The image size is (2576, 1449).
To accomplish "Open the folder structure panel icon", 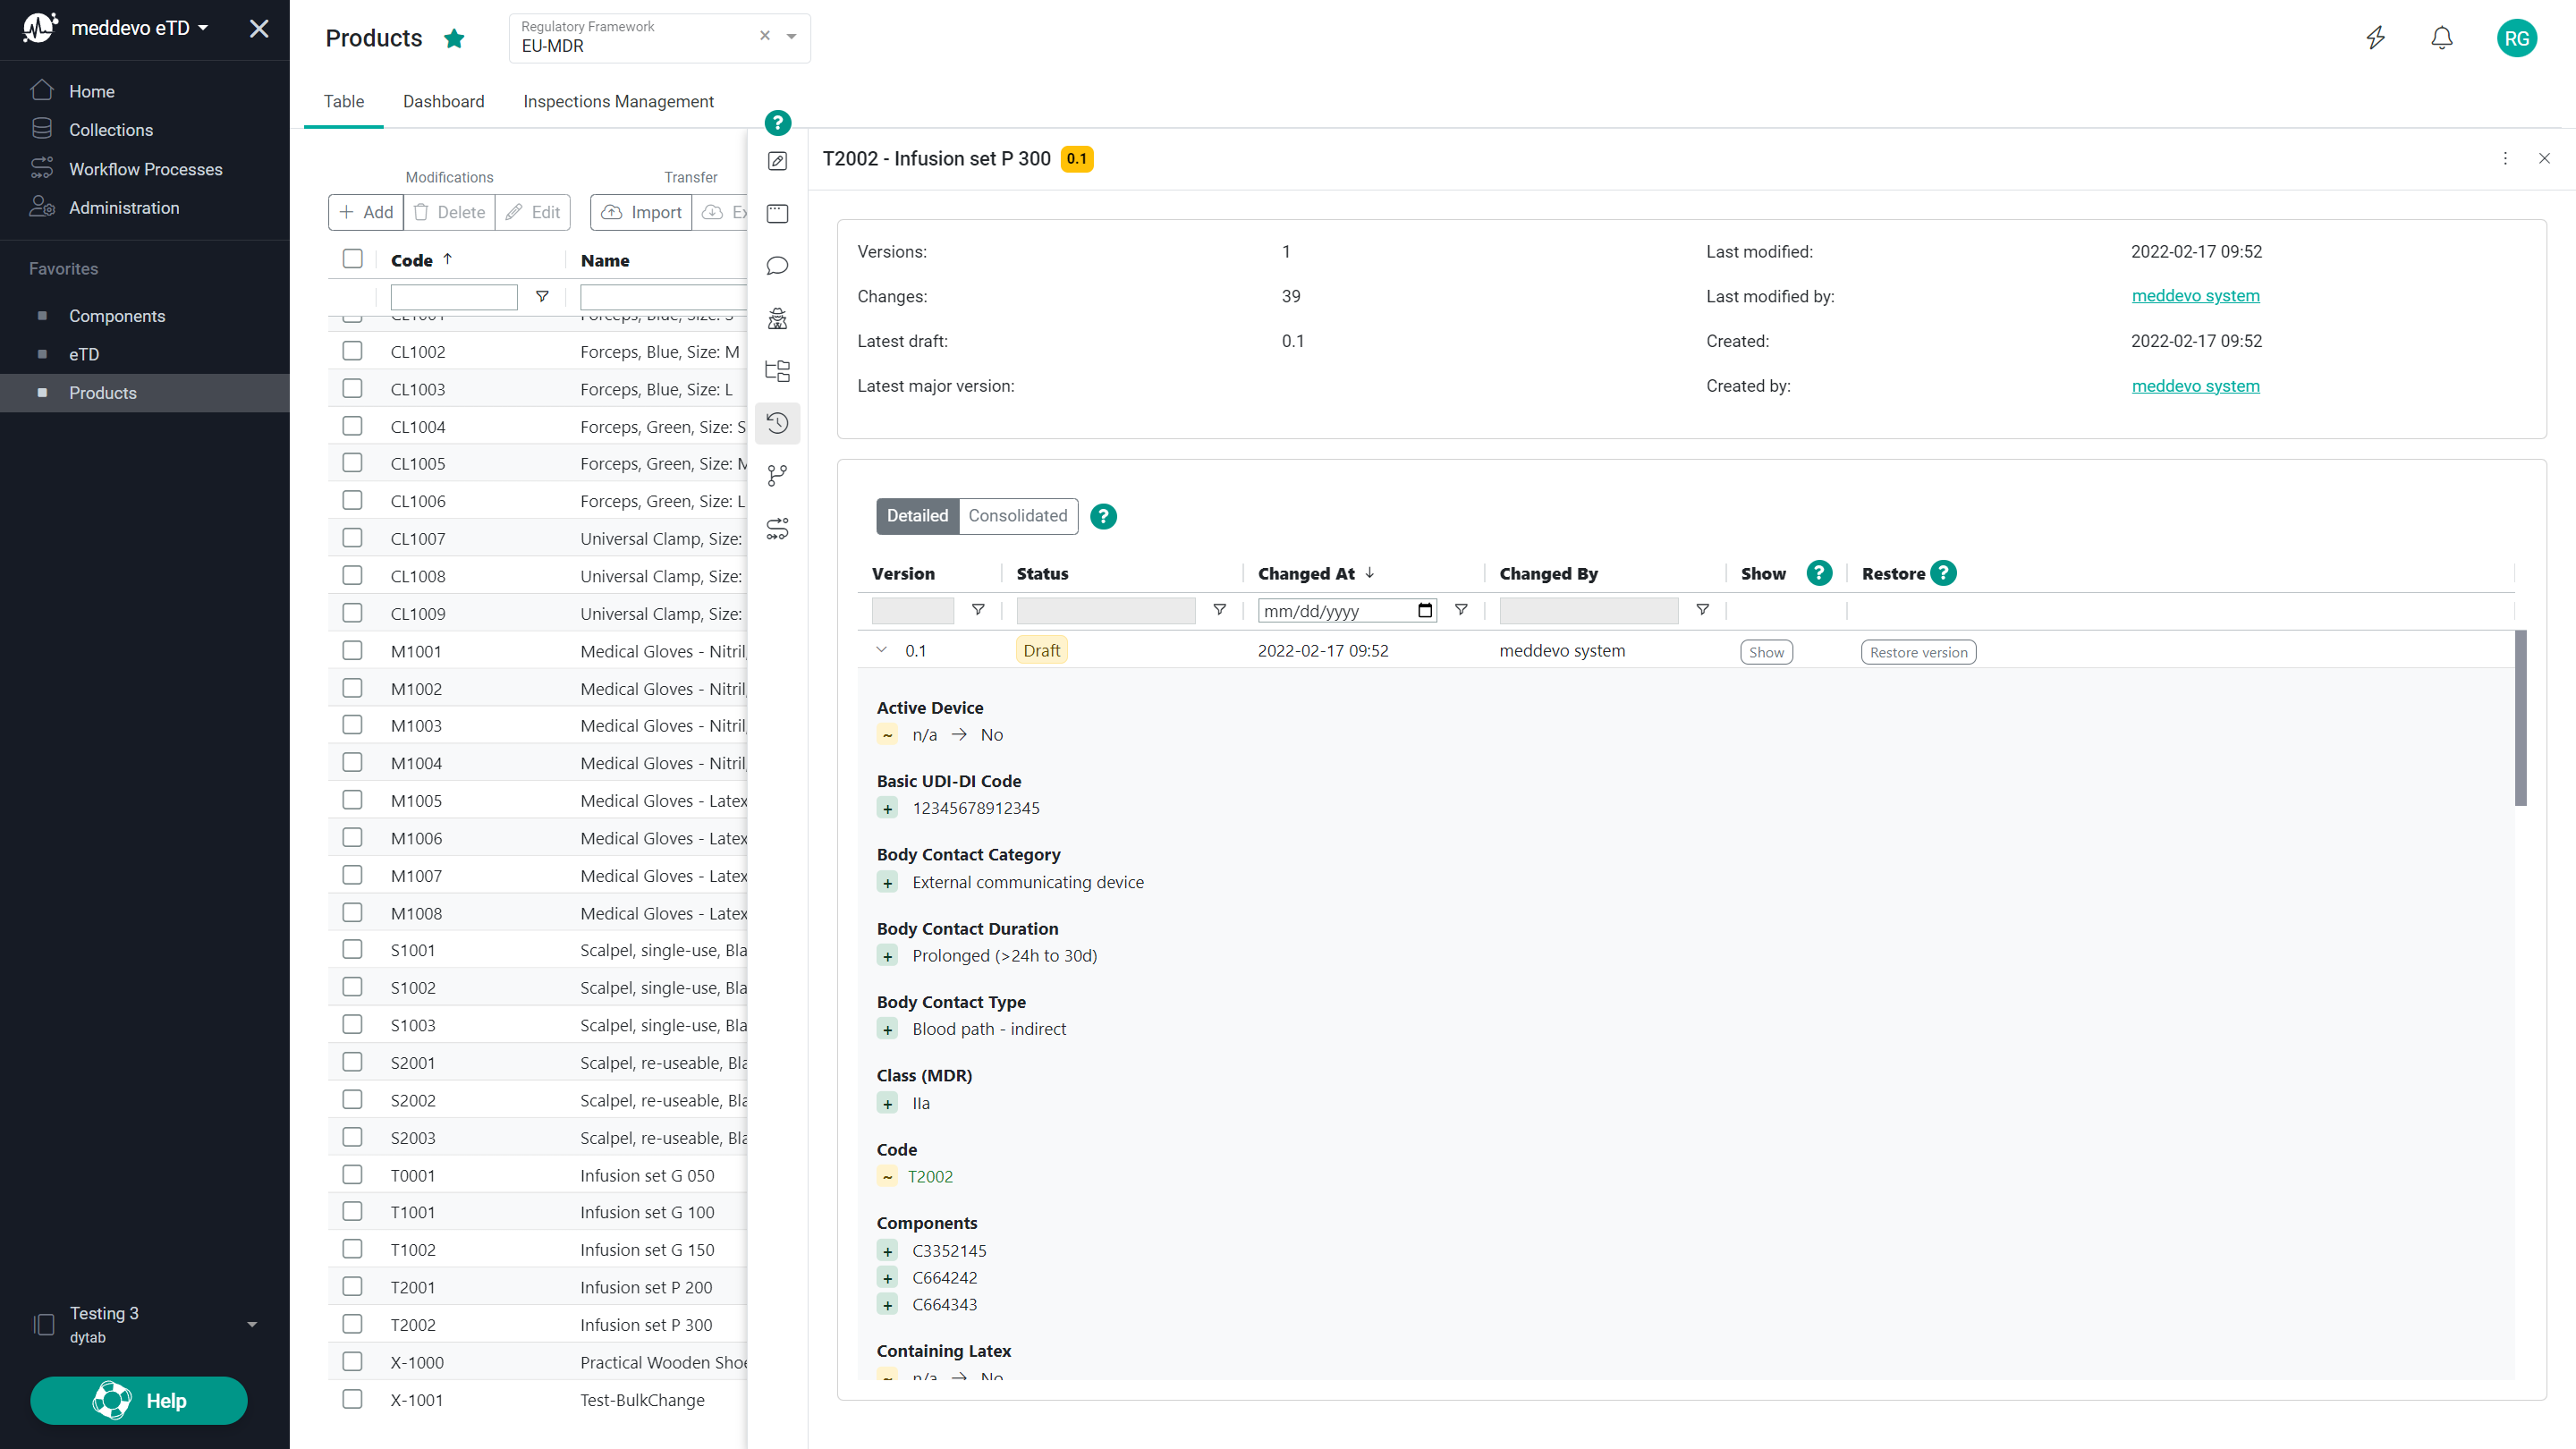I will click(777, 370).
